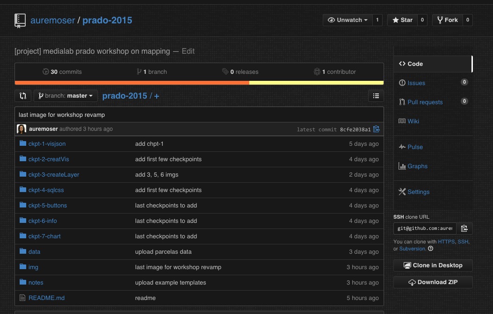This screenshot has width=493, height=314.
Task: Open the prado-2015 repository title link
Action: coord(107,21)
